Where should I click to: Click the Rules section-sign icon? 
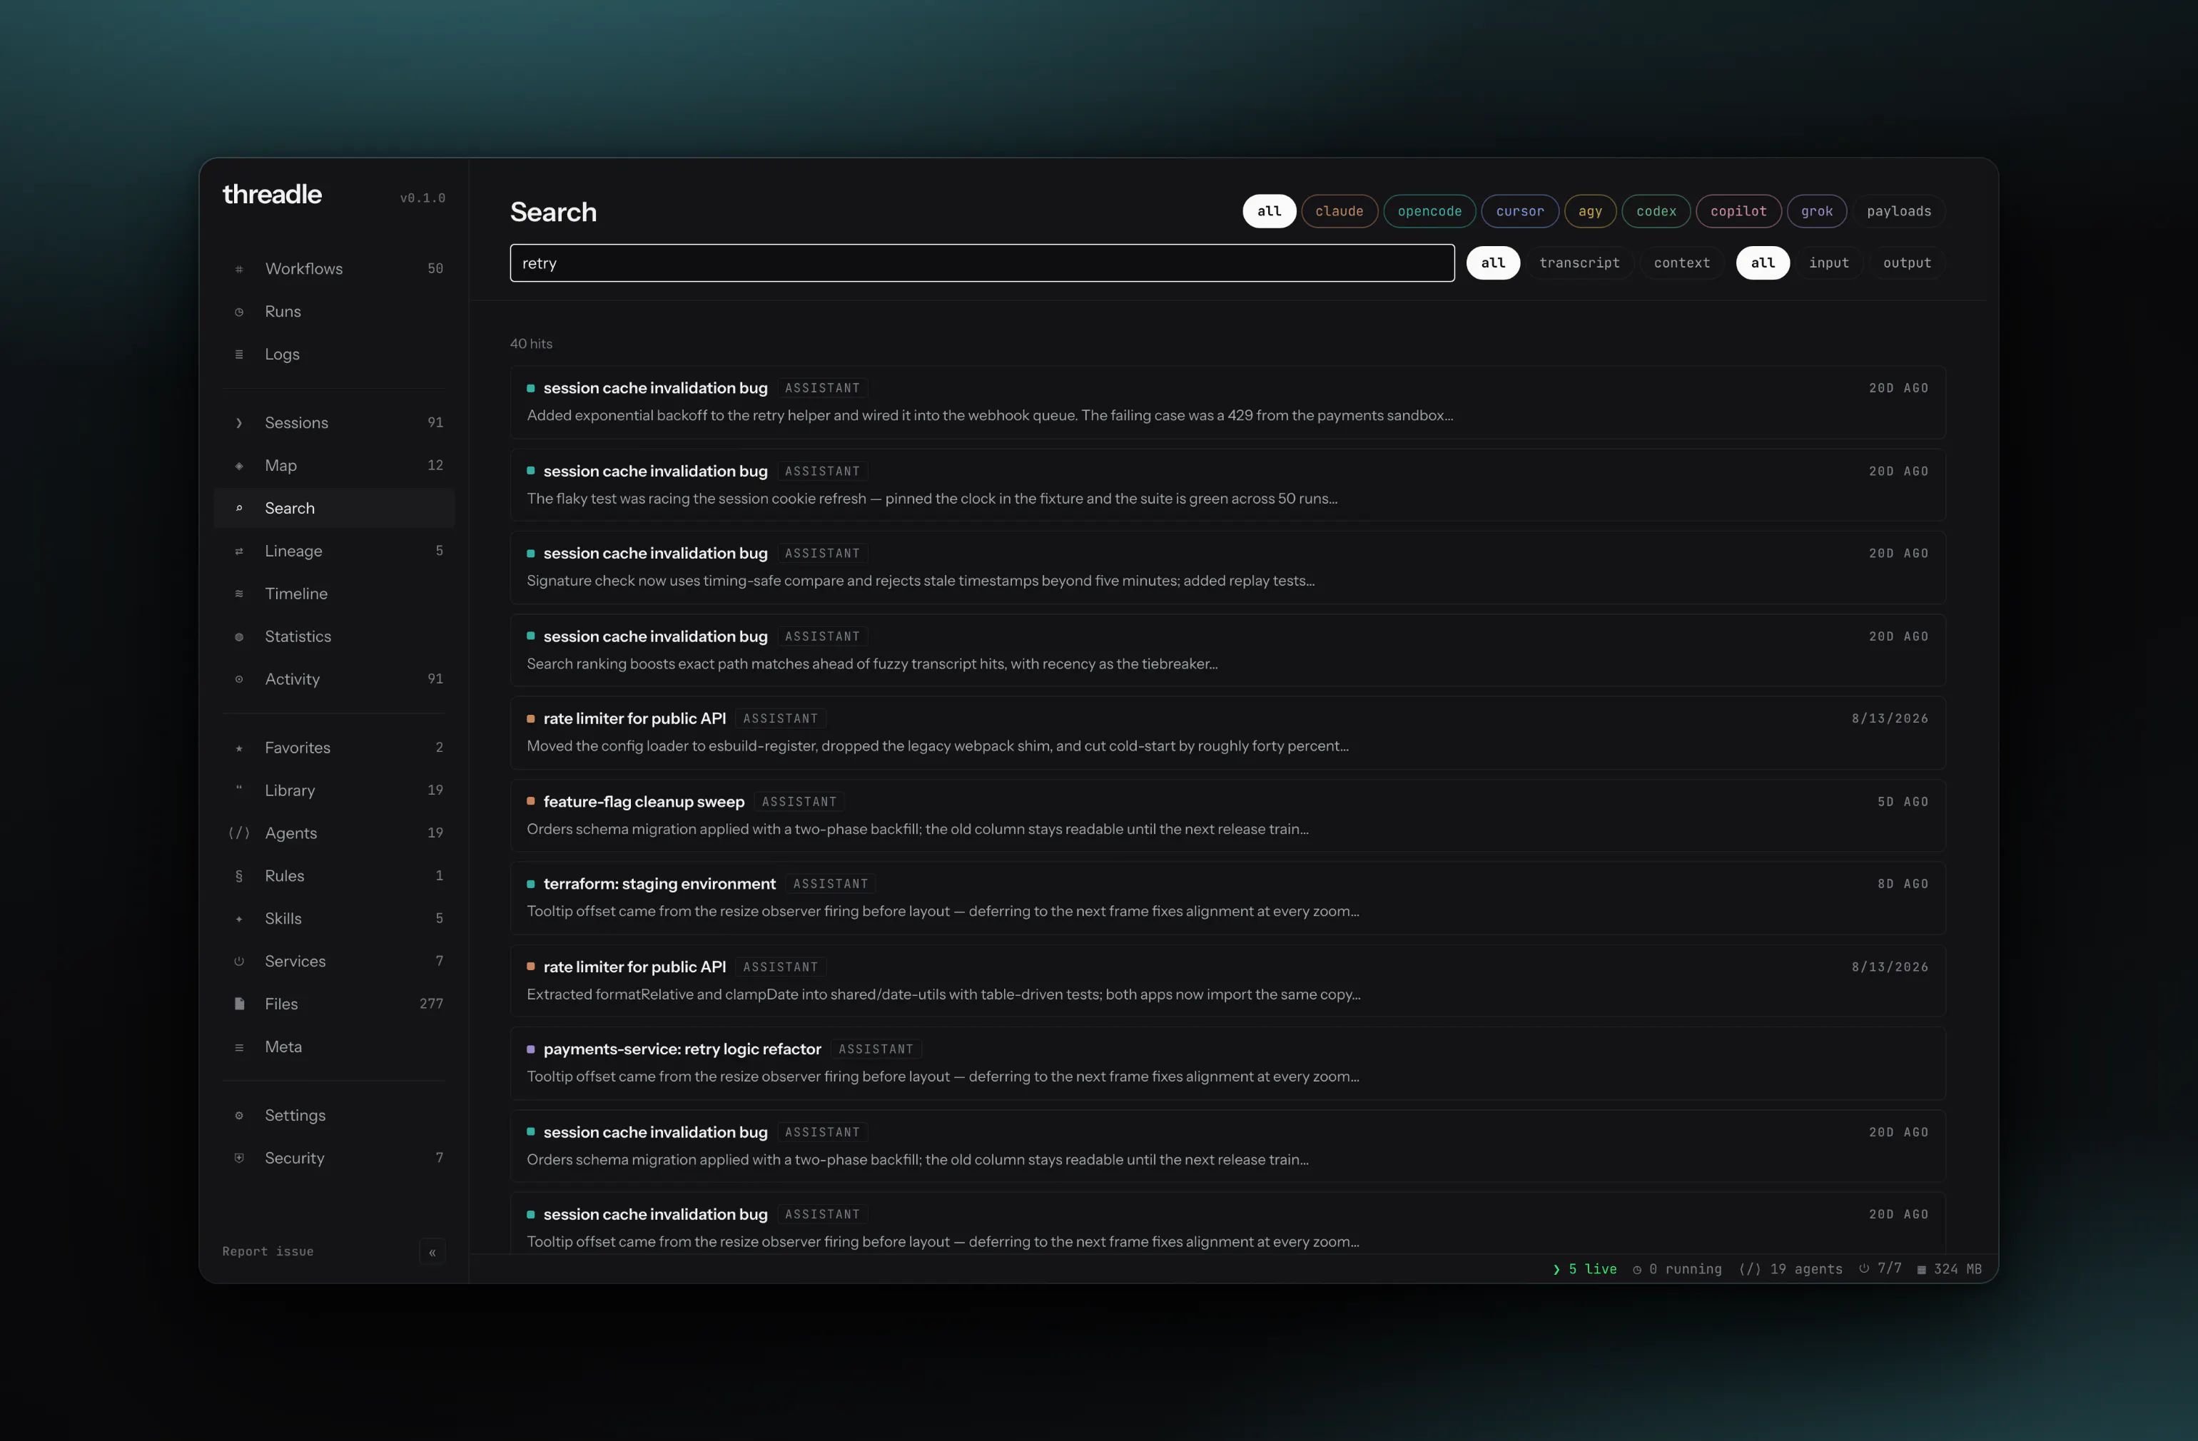(x=239, y=876)
